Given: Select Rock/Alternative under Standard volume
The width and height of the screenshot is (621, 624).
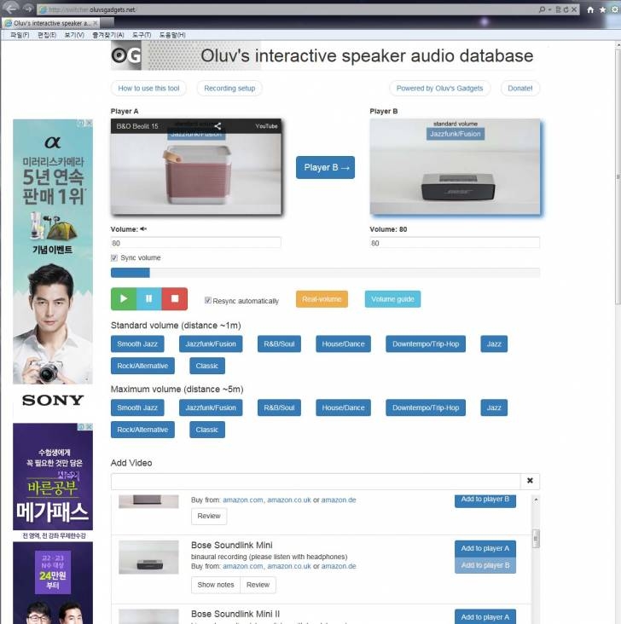Looking at the screenshot, I should (x=142, y=366).
